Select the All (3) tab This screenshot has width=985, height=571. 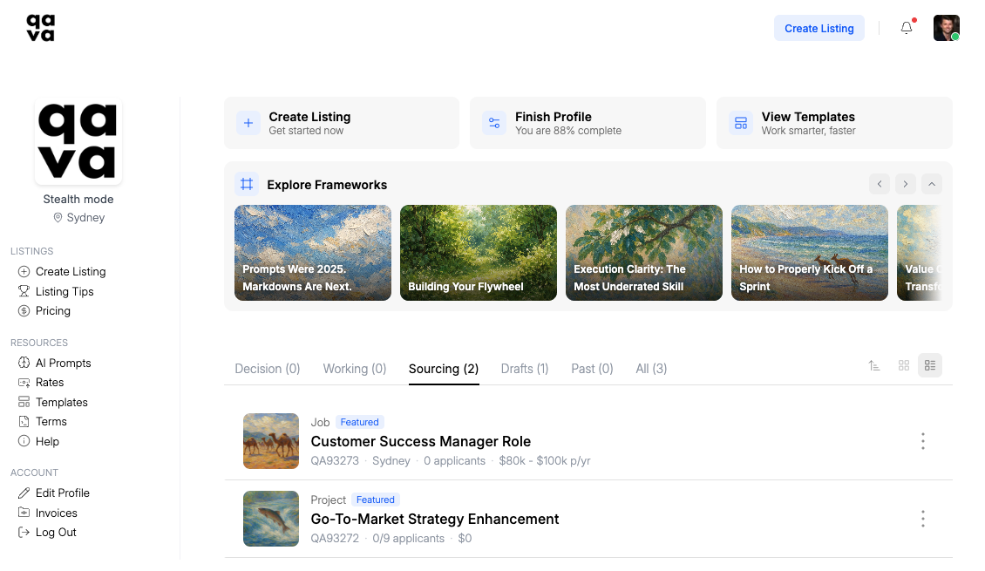point(651,369)
